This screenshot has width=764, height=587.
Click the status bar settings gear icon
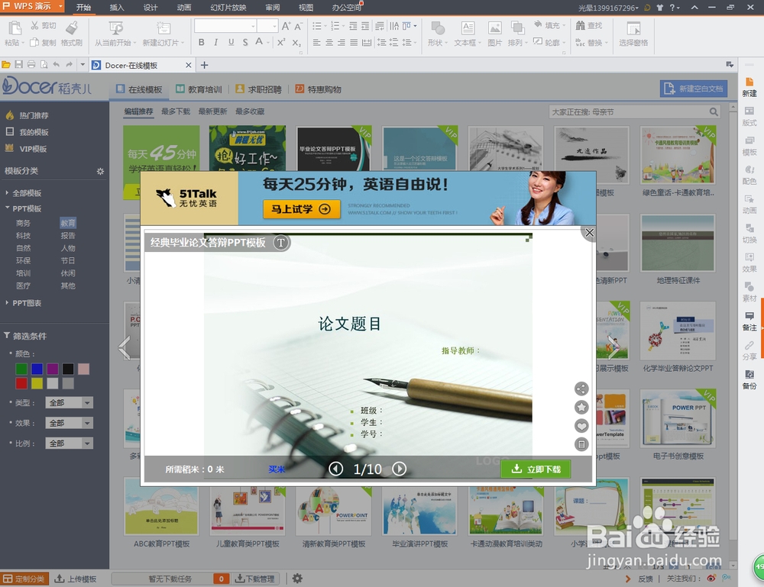pos(297,579)
